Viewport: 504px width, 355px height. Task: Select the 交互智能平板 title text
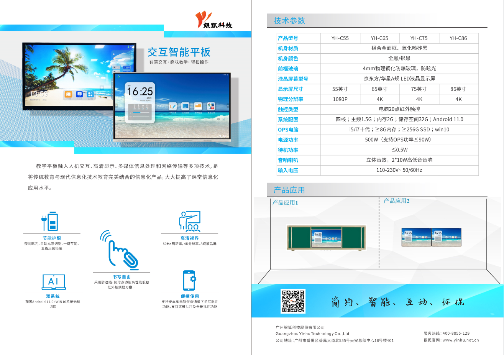click(x=179, y=52)
